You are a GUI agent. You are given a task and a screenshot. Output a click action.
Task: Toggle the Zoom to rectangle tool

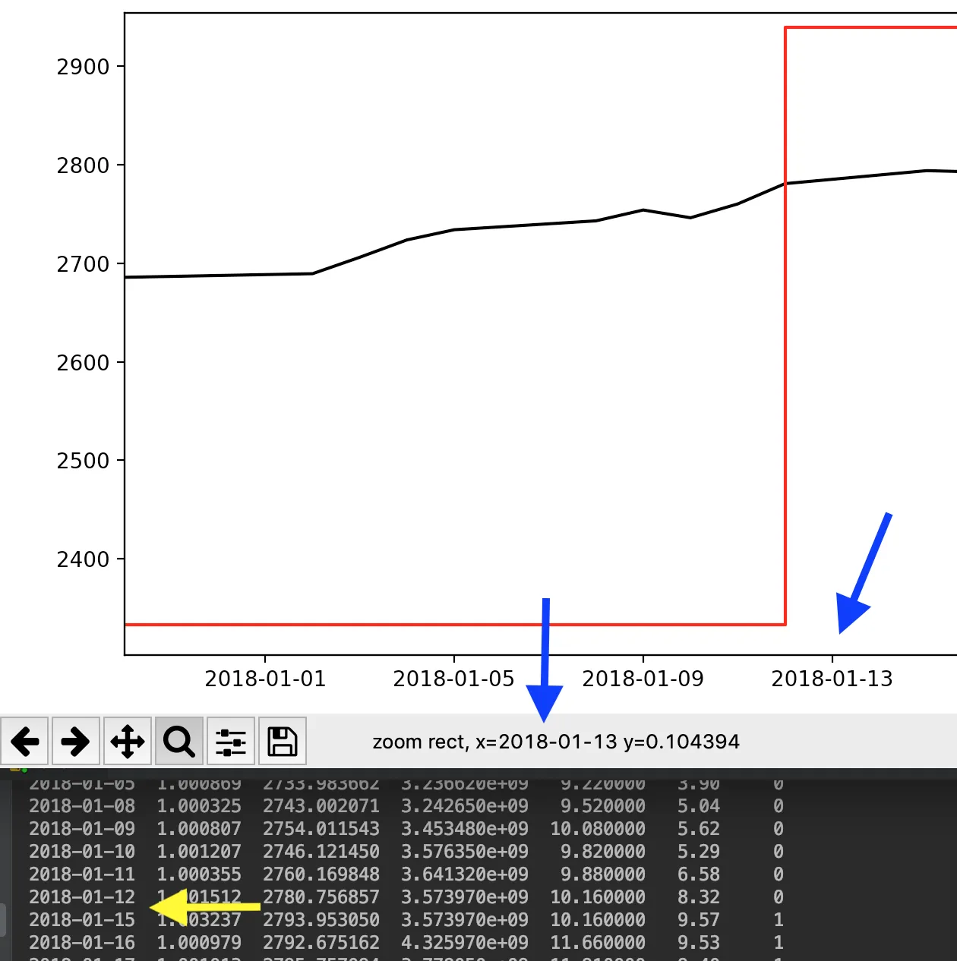(x=179, y=741)
